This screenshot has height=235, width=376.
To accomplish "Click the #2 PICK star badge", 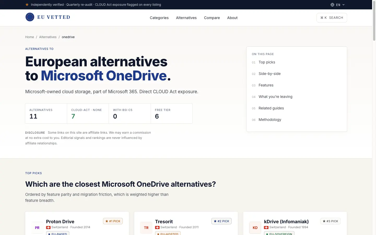I will [221, 221].
